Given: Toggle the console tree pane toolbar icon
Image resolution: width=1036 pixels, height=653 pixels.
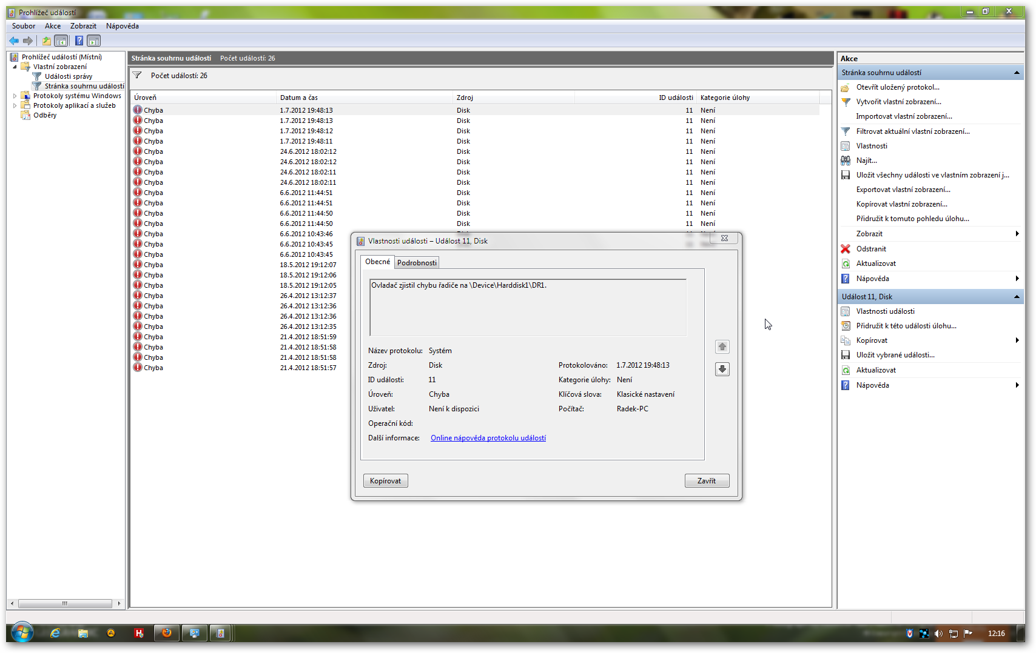Looking at the screenshot, I should 61,41.
